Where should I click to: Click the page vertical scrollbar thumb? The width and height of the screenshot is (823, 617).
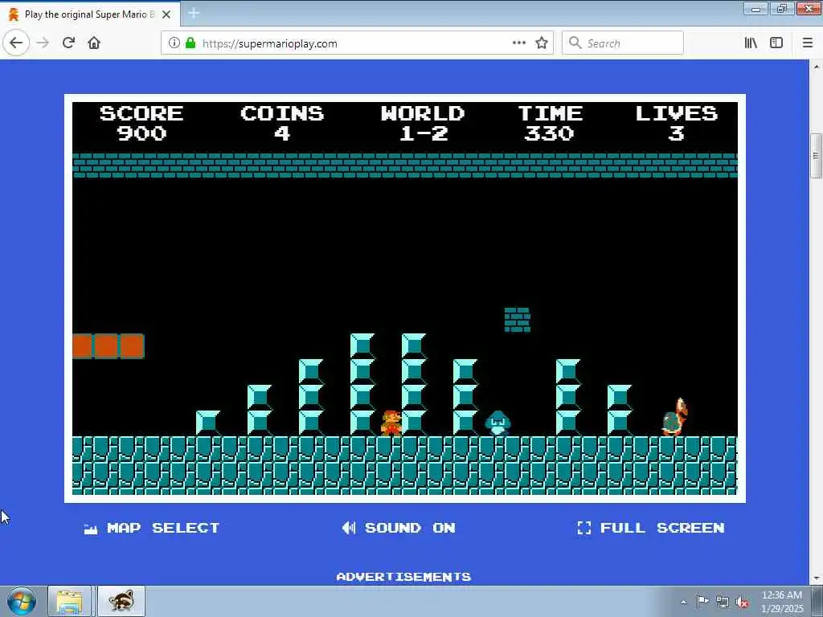tap(816, 156)
